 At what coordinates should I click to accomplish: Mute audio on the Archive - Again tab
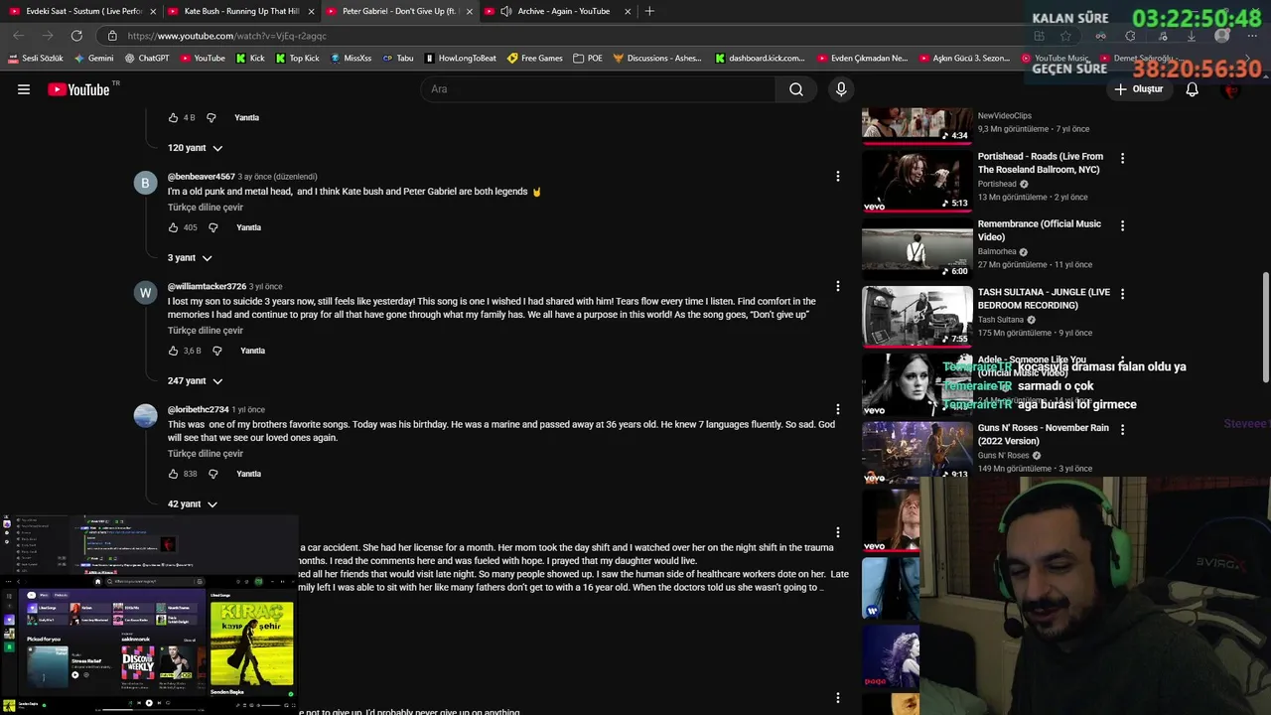pyautogui.click(x=506, y=11)
